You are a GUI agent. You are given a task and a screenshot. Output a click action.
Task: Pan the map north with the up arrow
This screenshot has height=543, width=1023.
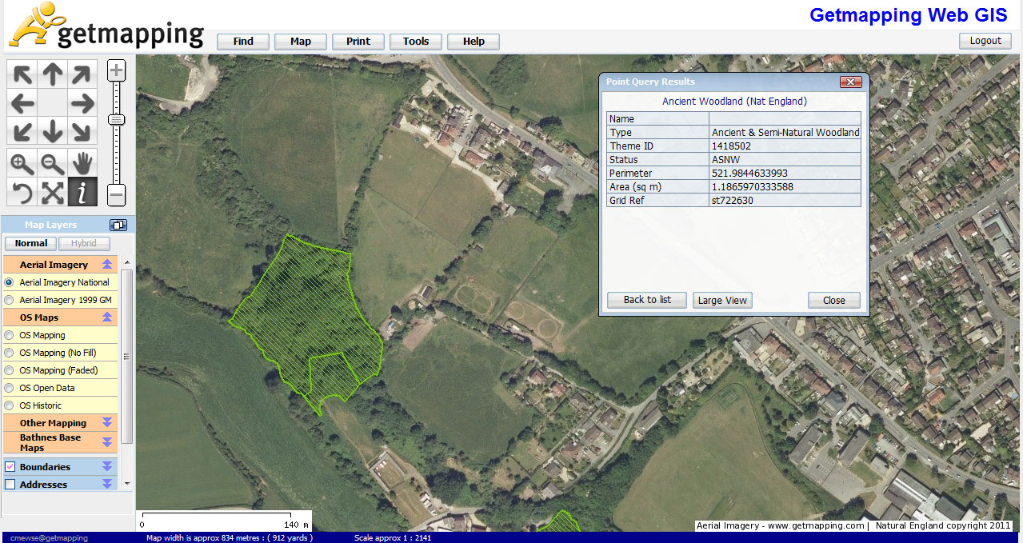52,73
